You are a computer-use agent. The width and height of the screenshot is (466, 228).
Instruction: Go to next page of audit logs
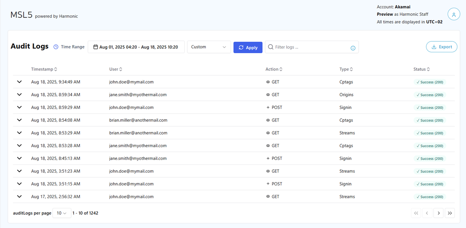[438, 213]
